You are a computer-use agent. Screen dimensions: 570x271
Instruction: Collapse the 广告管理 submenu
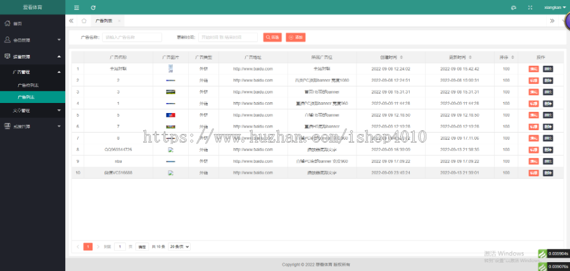pyautogui.click(x=32, y=72)
